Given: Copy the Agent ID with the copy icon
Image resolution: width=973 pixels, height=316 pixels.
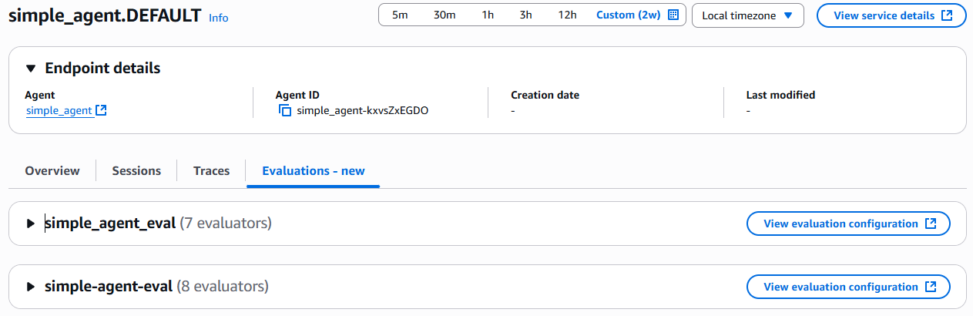Looking at the screenshot, I should click(285, 111).
